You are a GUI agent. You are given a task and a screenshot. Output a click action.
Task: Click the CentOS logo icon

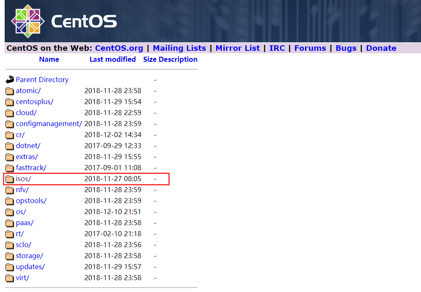[x=28, y=21]
